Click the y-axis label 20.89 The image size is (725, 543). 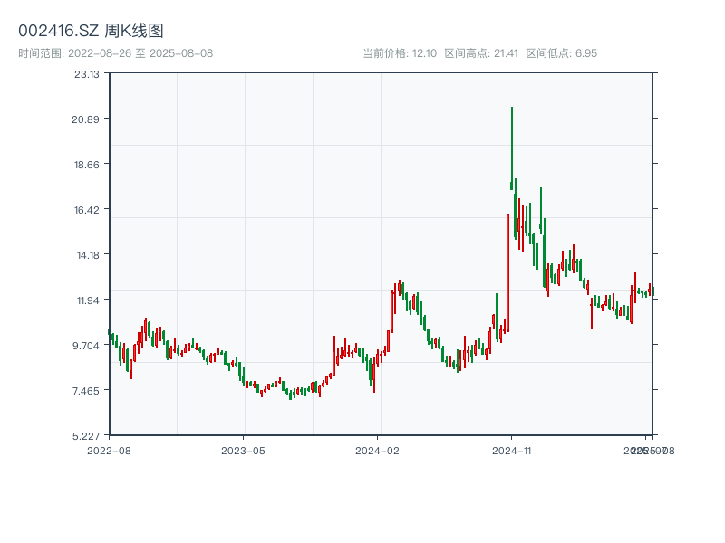85,119
